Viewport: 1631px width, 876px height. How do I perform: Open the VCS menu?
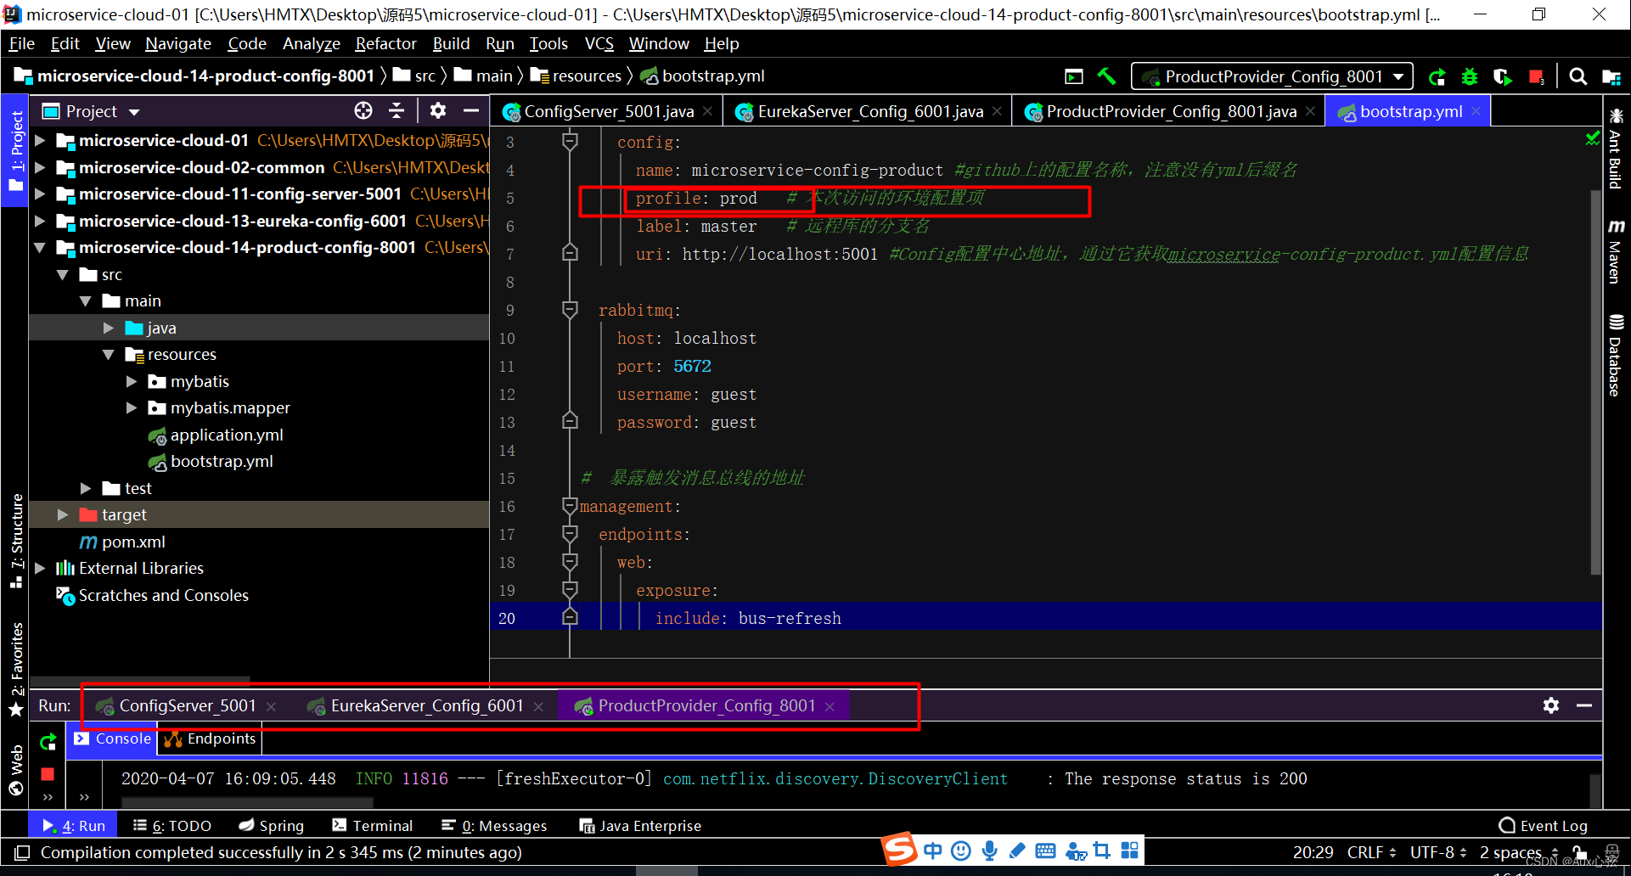tap(599, 43)
